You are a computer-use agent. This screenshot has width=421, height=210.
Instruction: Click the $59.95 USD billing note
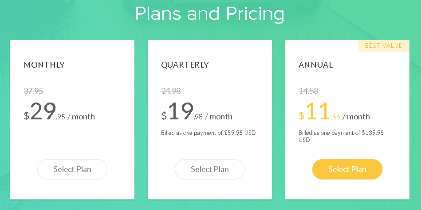(209, 133)
